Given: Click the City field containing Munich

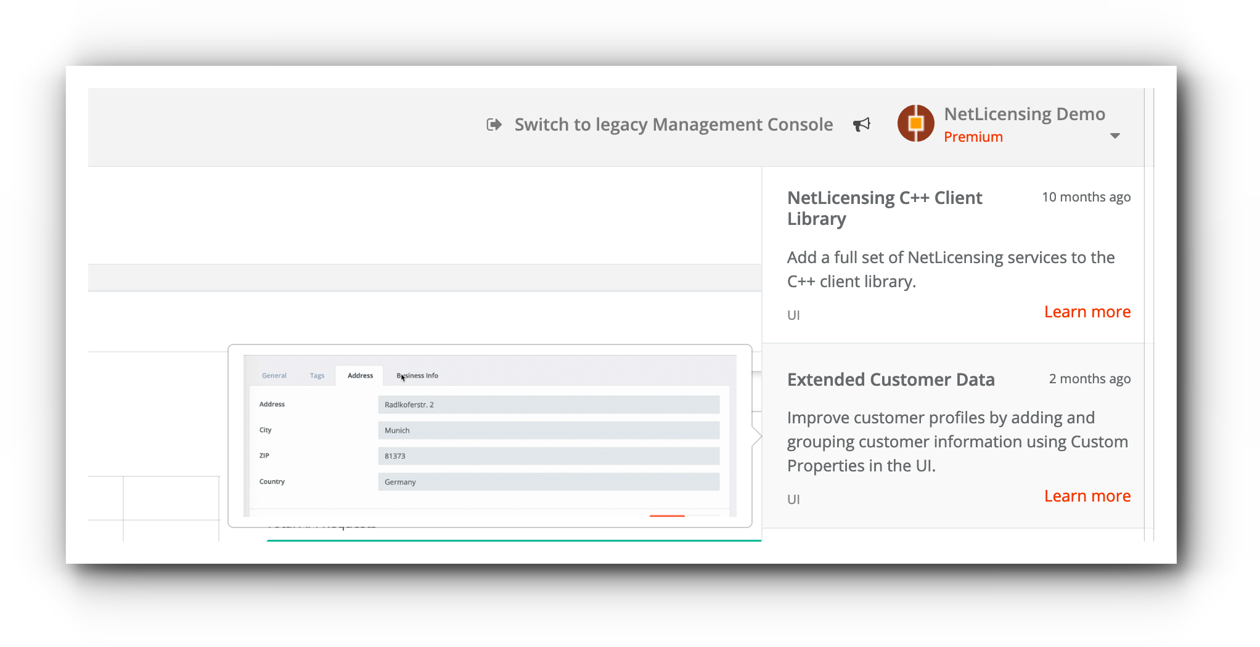Looking at the screenshot, I should (549, 430).
